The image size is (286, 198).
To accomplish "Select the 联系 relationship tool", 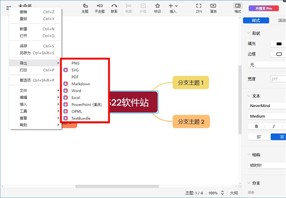I will click(114, 8).
